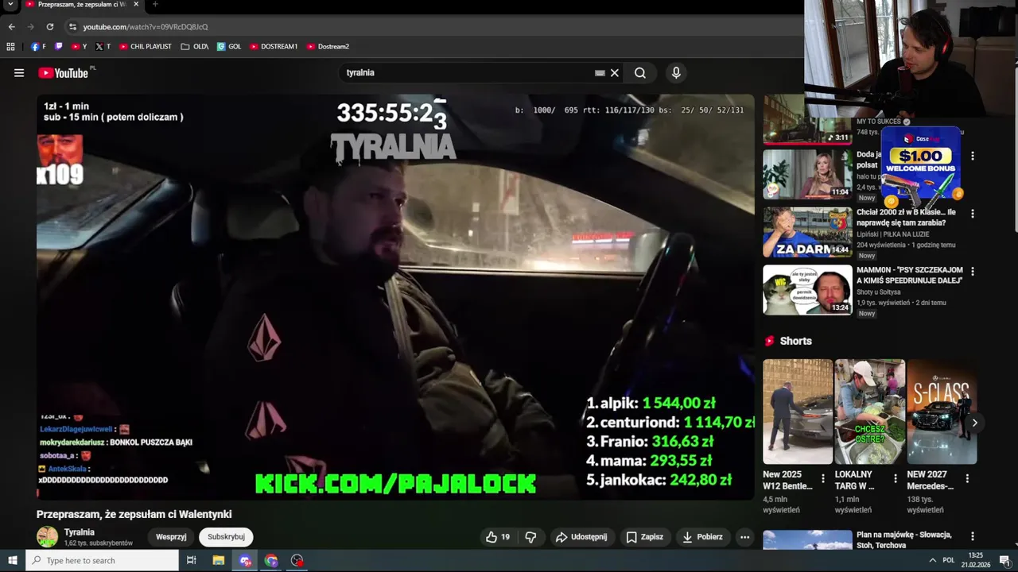Open the Facebook 'F' bookmark

pos(38,47)
